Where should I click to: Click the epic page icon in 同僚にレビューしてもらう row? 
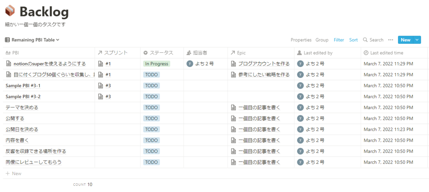click(233, 162)
